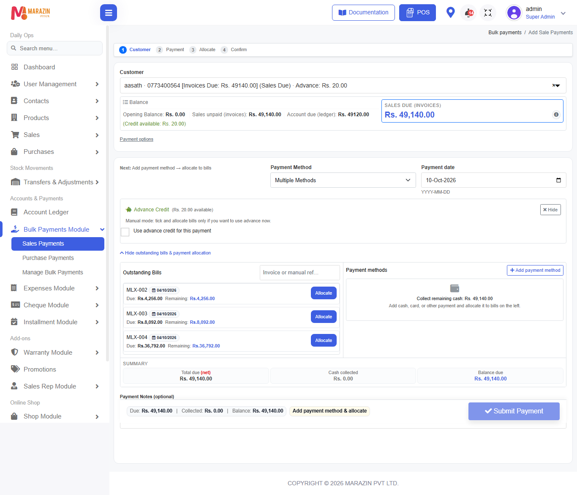
Task: Click the Products building icon
Action: coord(14,118)
